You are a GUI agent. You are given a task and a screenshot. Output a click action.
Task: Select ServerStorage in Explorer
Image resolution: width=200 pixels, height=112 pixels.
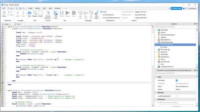coord(165,49)
